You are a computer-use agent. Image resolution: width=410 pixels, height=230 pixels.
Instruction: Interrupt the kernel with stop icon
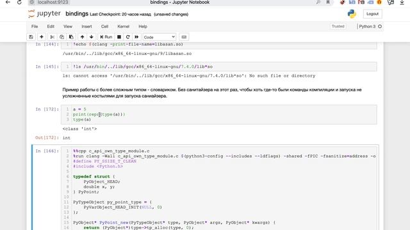pos(119,37)
